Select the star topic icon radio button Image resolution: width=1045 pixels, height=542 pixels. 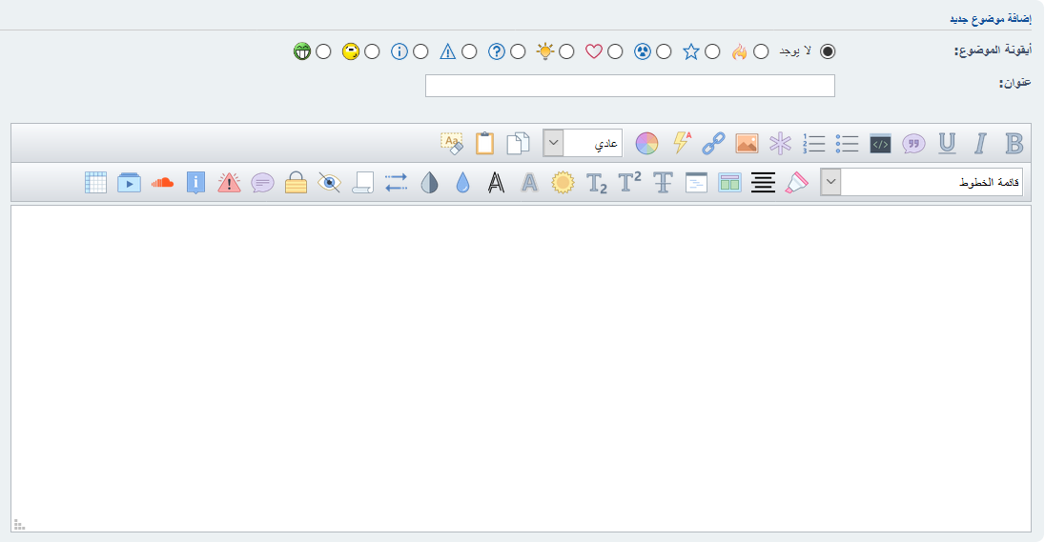712,51
